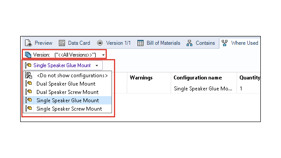Click the Version stacked-documents icon

coord(28,54)
